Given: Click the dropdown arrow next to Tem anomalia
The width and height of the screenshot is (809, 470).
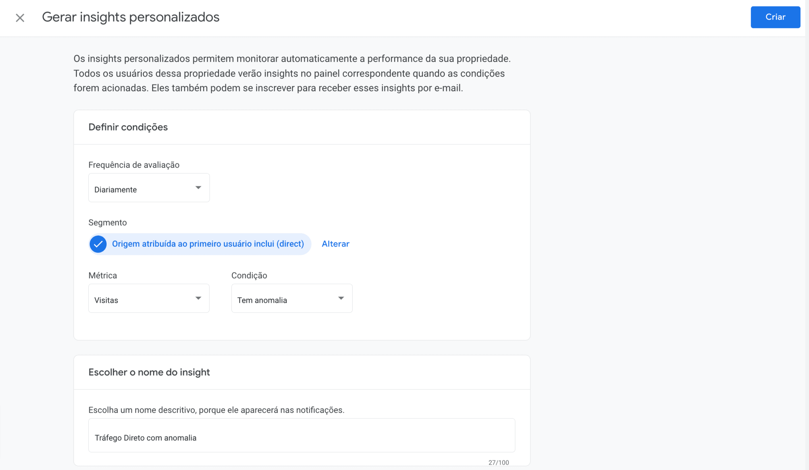Looking at the screenshot, I should [x=341, y=298].
